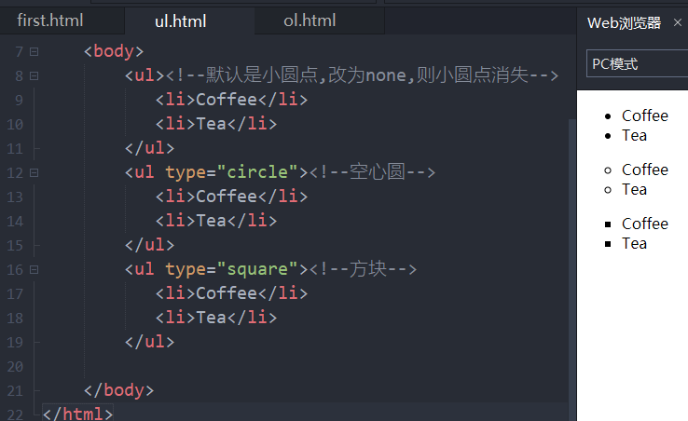Click Coffee list item on line 9
688x421 pixels.
232,100
